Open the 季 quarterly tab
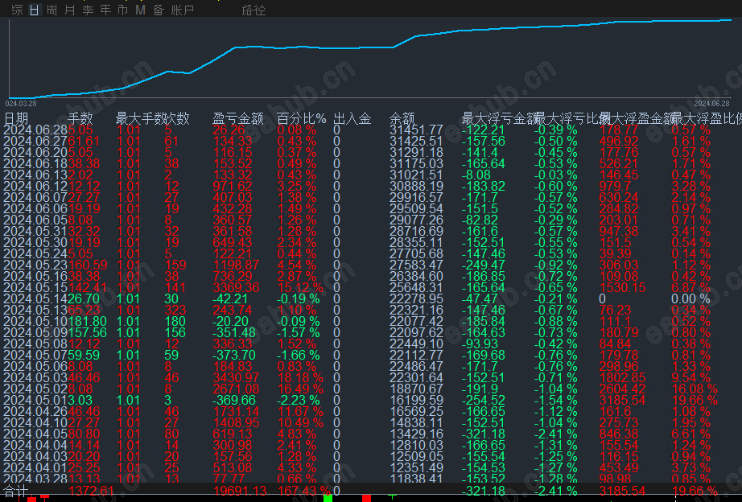Screen dimensions: 742x502 (88, 10)
